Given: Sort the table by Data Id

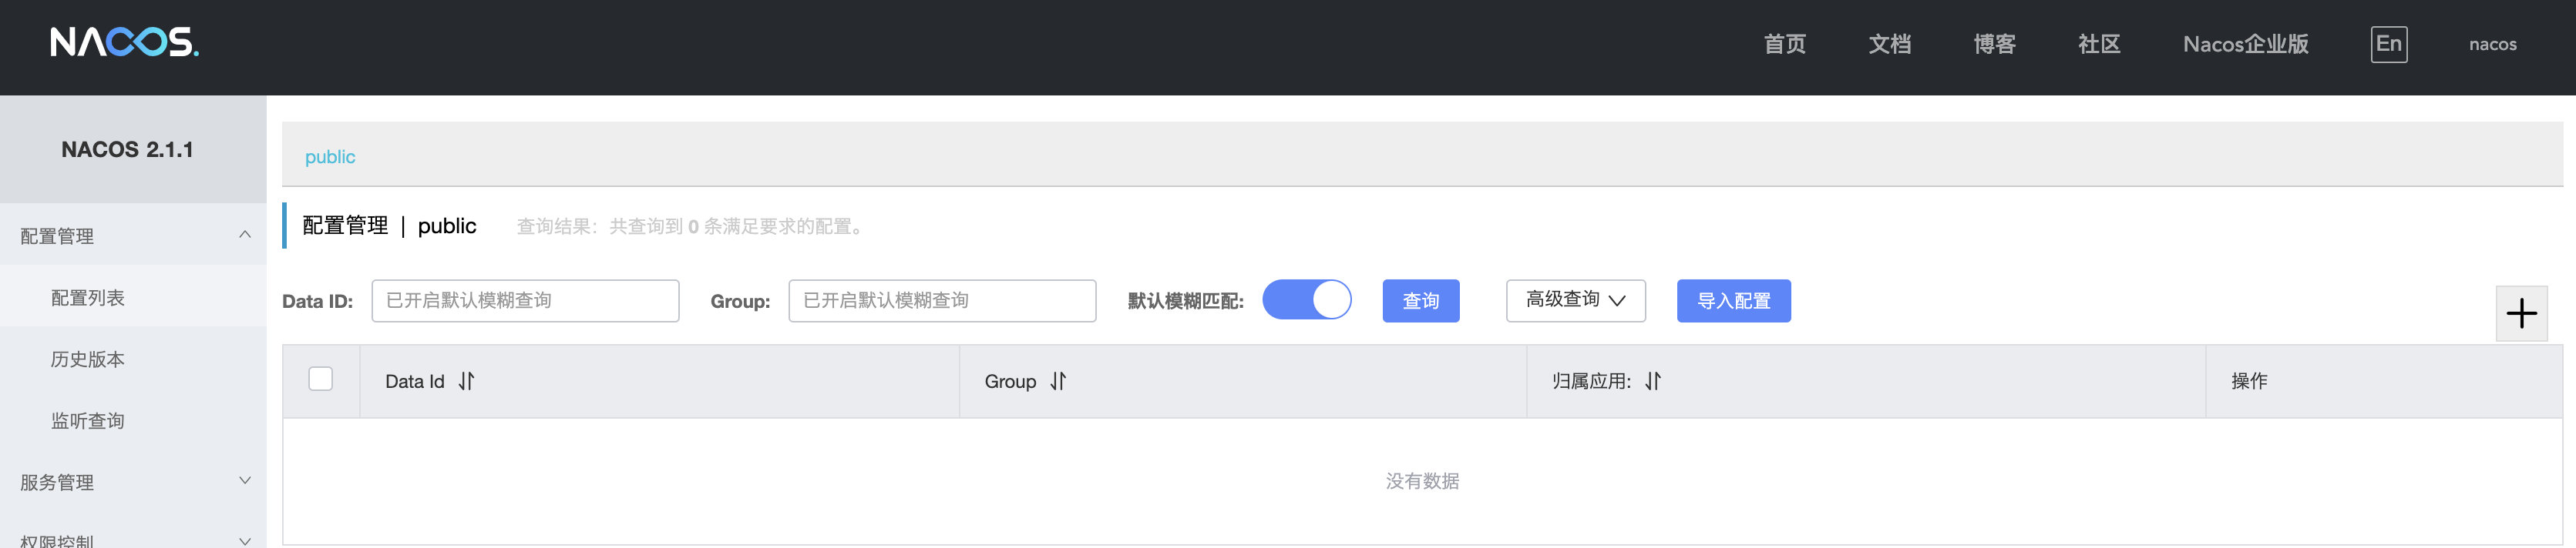Looking at the screenshot, I should tap(466, 381).
